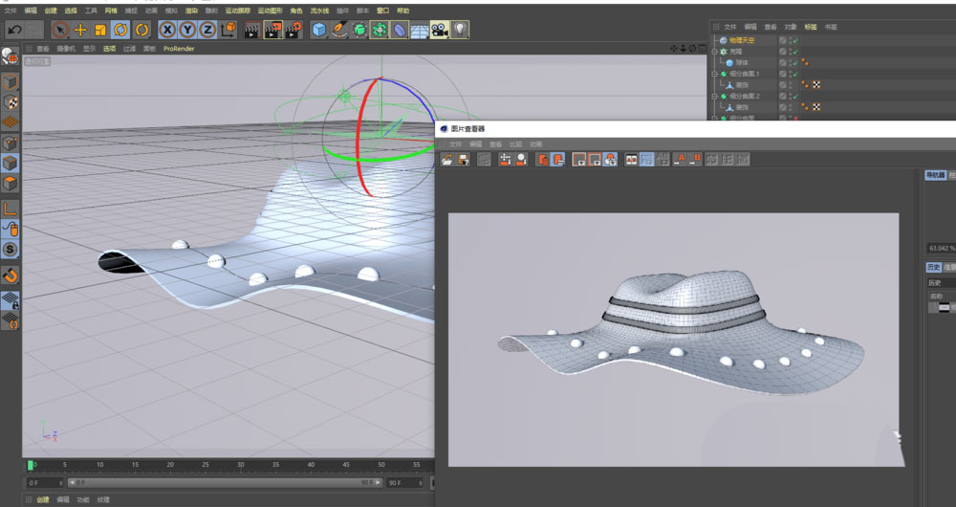Switch to the 历史 tab in Picture Viewer
Image resolution: width=956 pixels, height=507 pixels.
point(934,267)
